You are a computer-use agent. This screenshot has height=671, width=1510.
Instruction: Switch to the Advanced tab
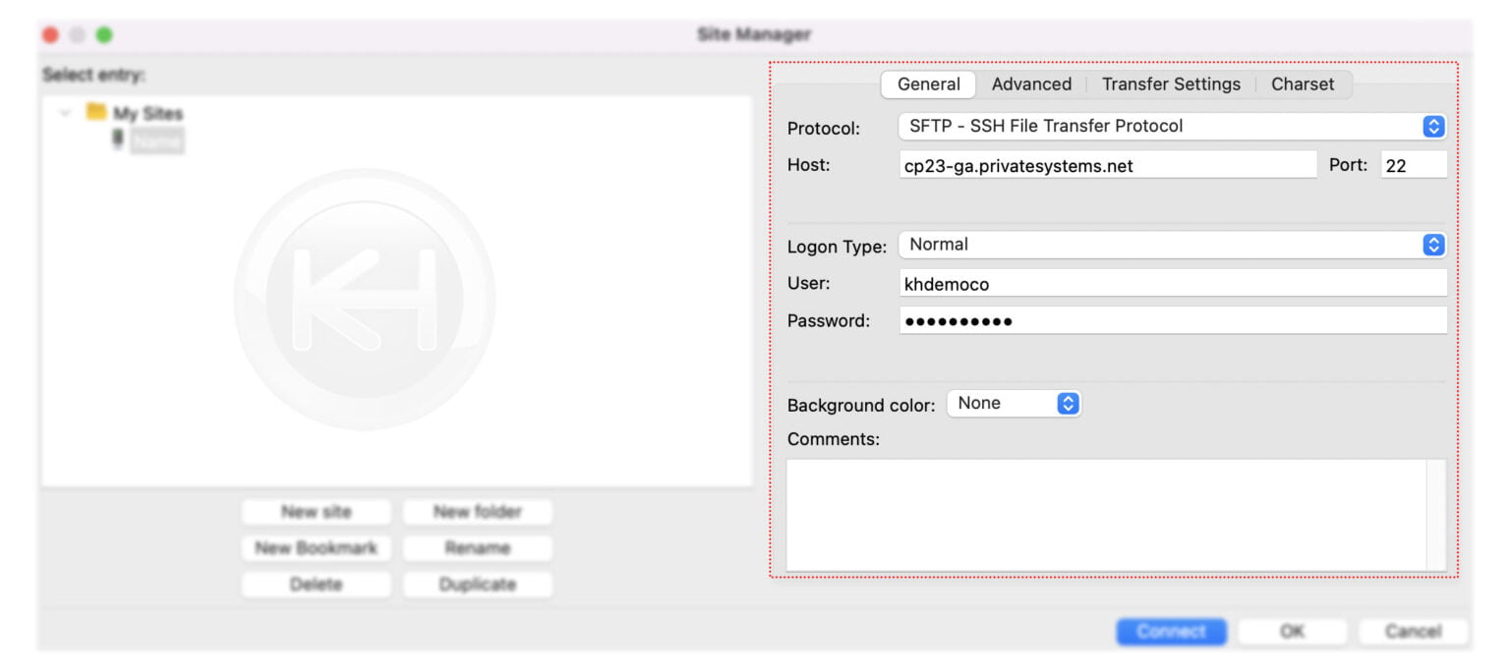click(1030, 84)
